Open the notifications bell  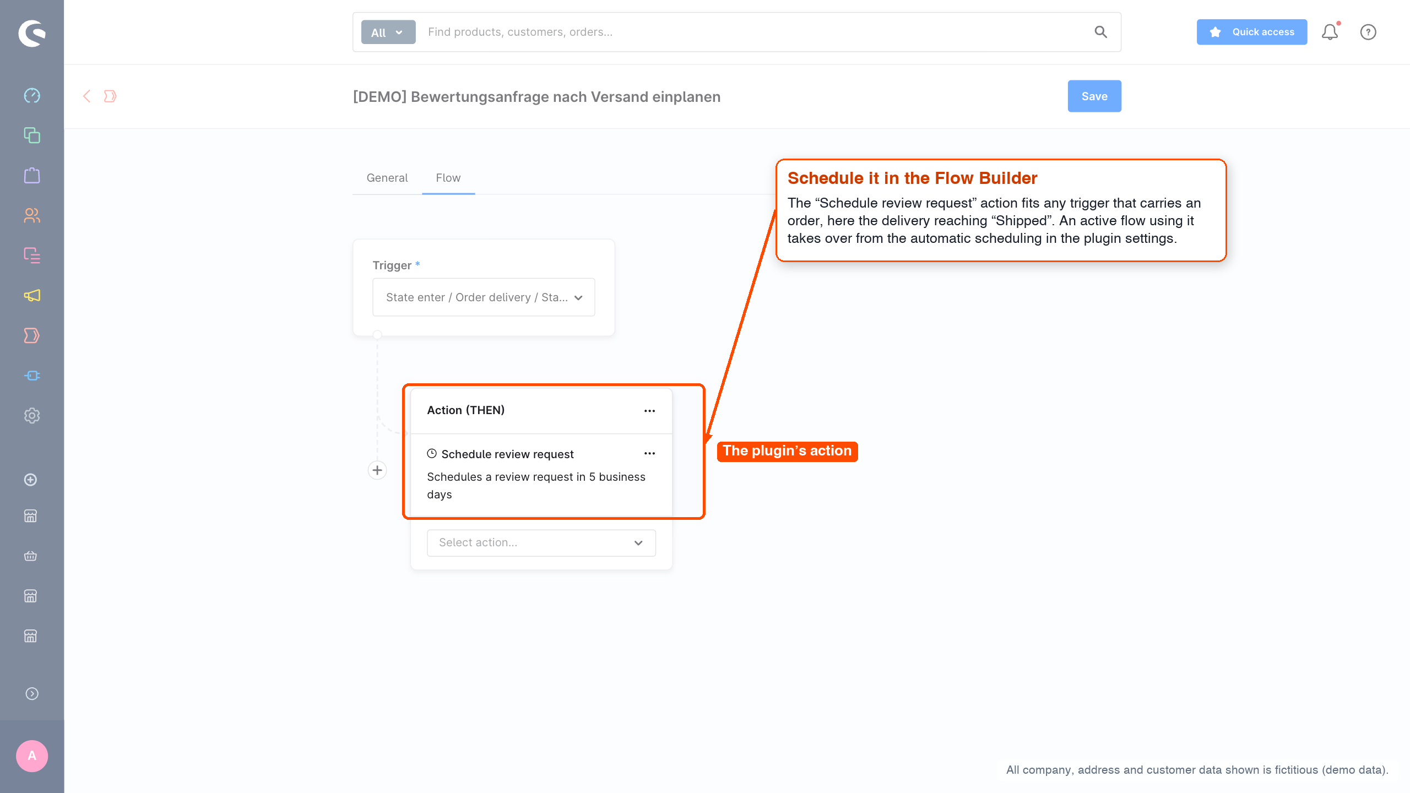1330,32
